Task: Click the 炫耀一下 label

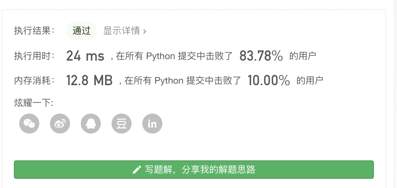Action: (x=33, y=103)
